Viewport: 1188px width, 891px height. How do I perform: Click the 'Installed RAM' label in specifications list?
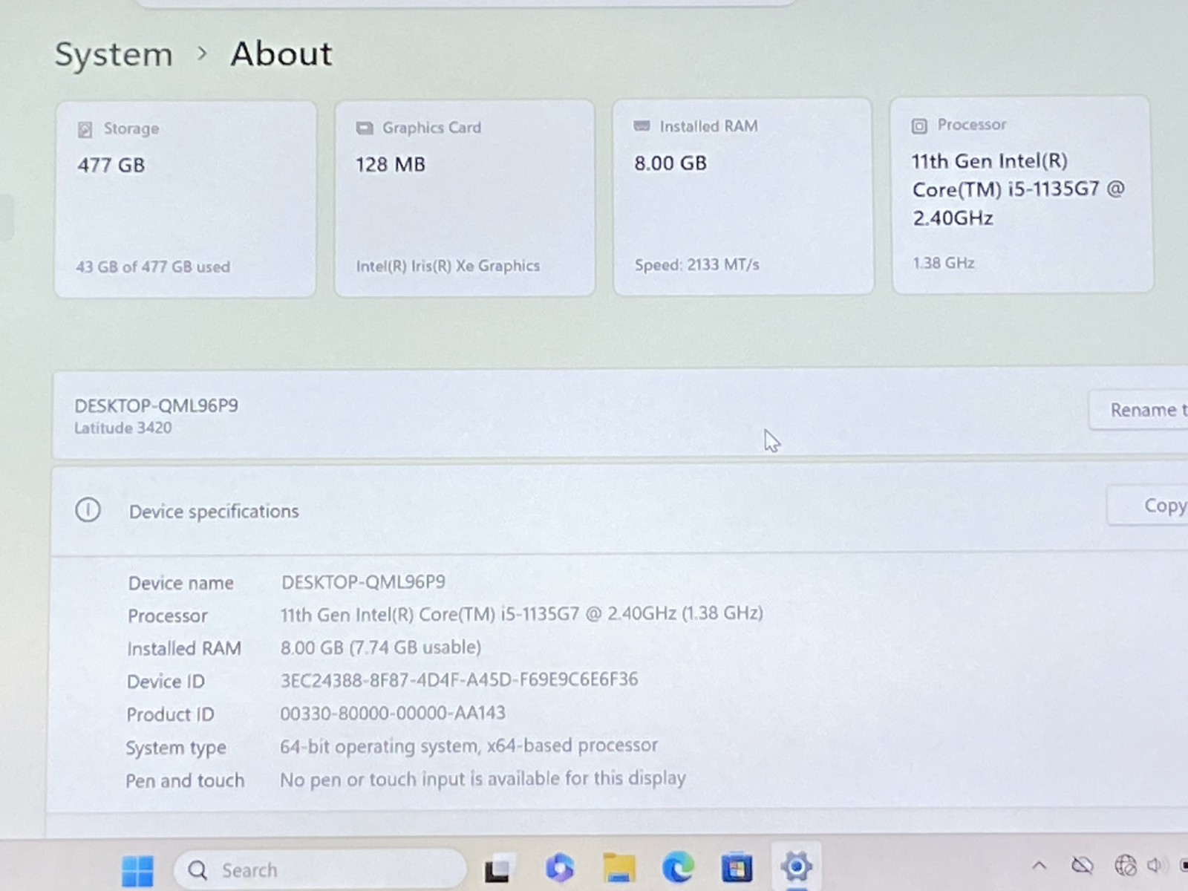click(x=184, y=649)
